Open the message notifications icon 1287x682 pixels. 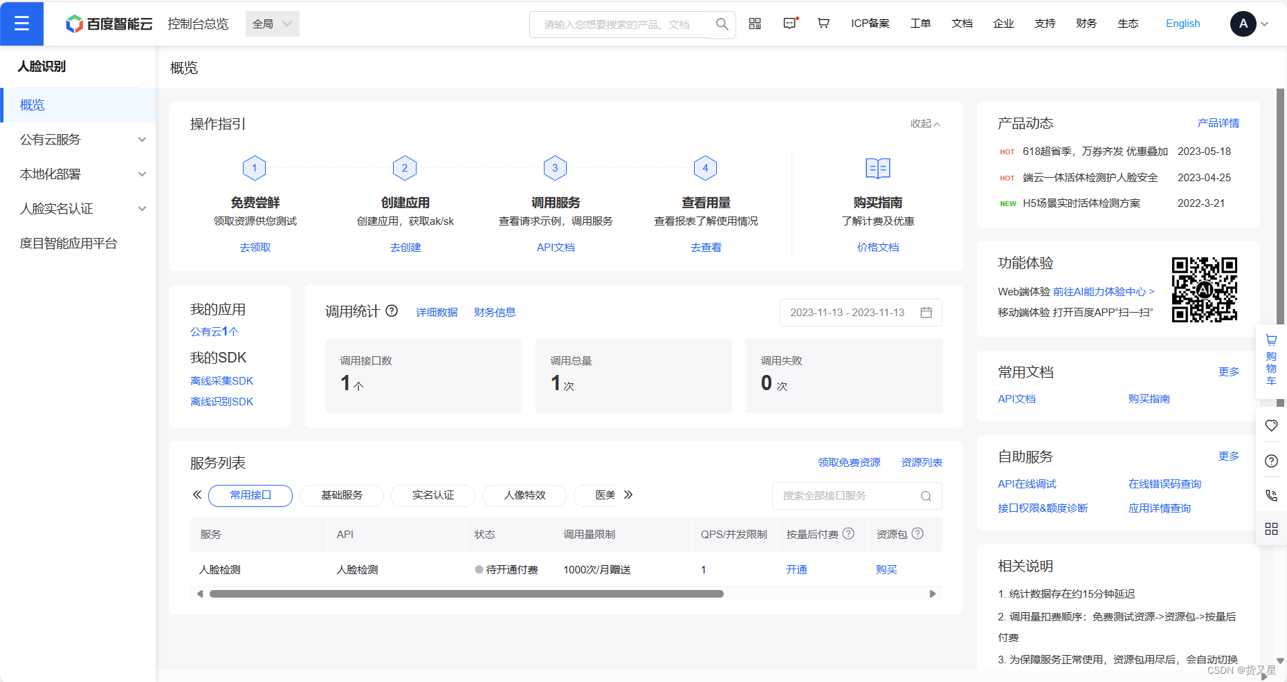tap(789, 24)
